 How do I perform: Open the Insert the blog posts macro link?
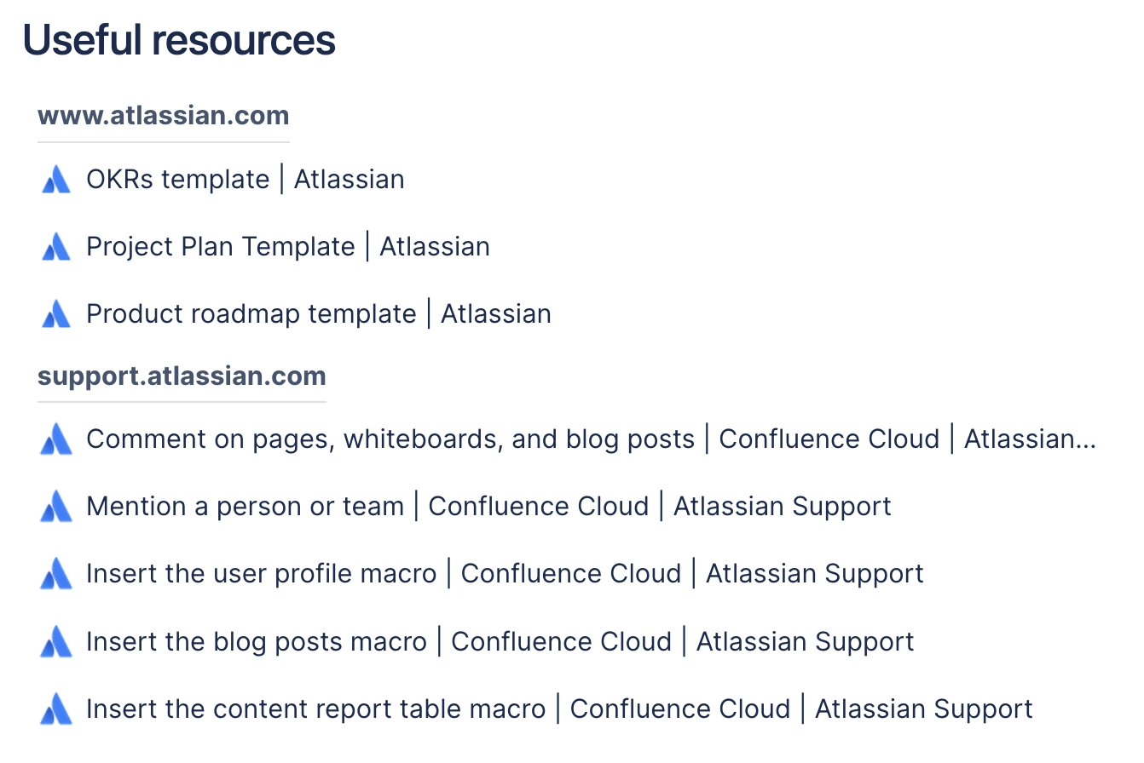click(x=500, y=641)
